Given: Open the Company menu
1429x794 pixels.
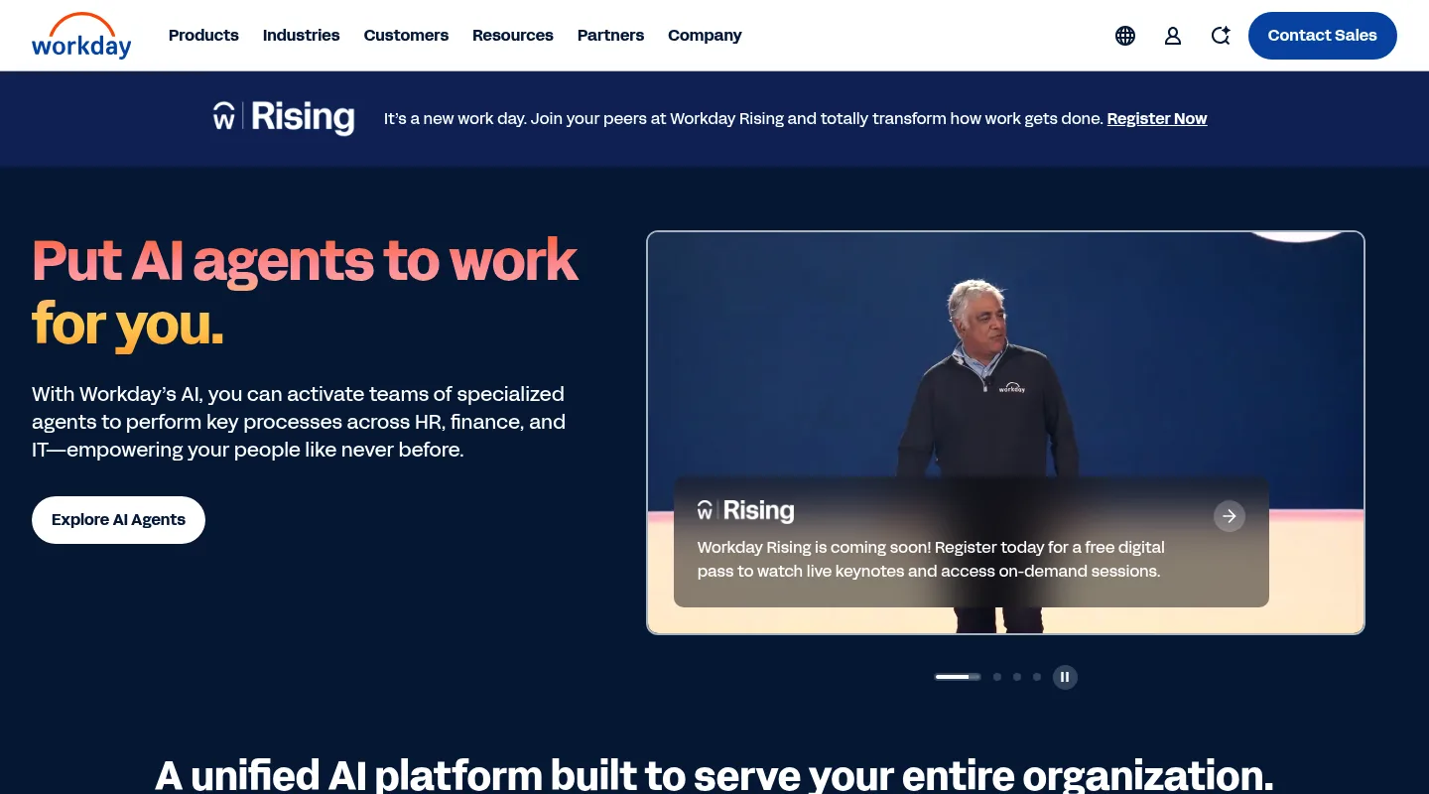Looking at the screenshot, I should point(705,36).
